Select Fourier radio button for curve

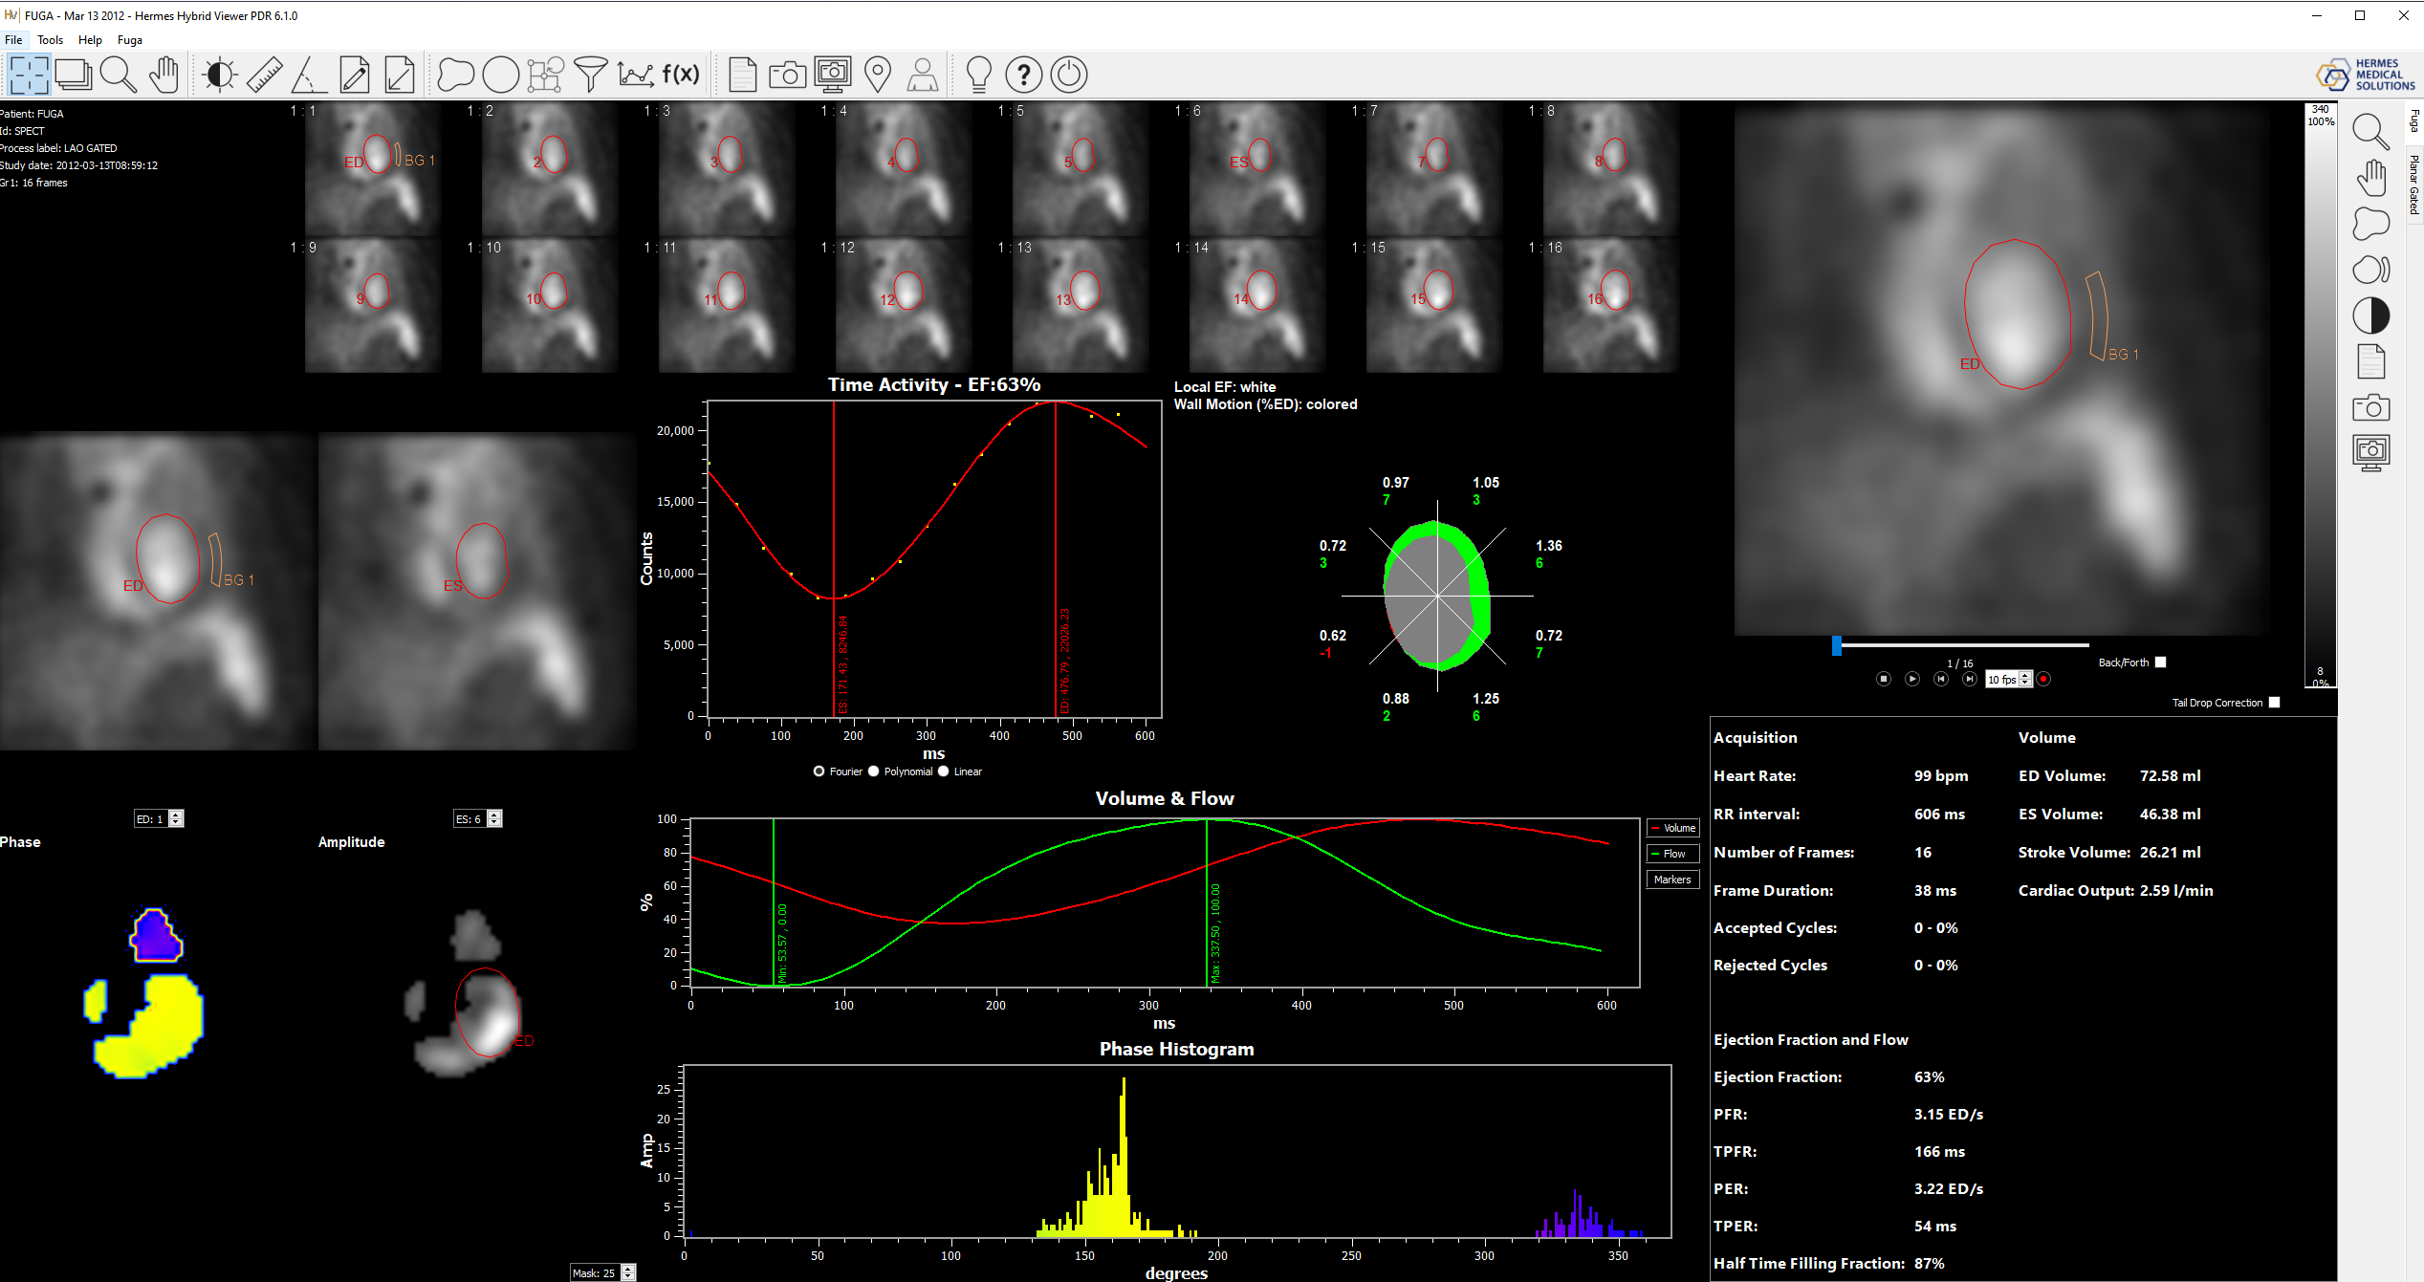pyautogui.click(x=819, y=771)
